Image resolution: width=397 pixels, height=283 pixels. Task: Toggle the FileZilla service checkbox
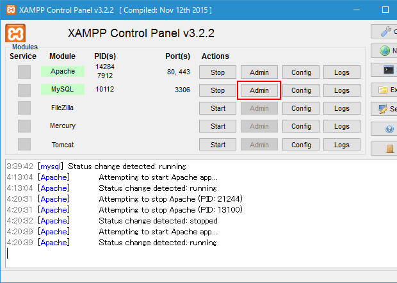click(x=24, y=108)
